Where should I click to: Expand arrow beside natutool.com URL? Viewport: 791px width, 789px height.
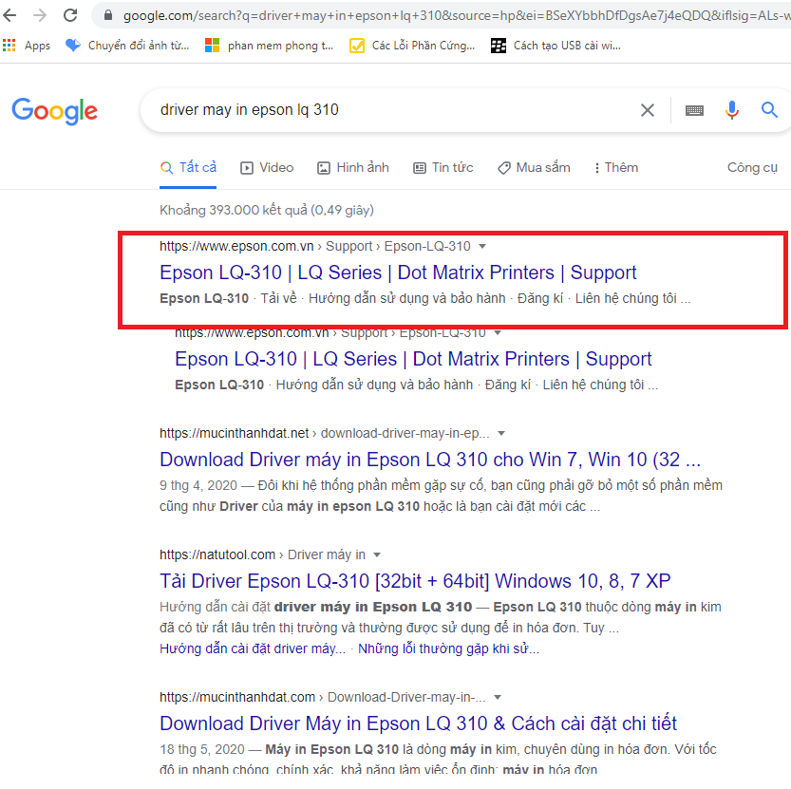(x=377, y=554)
